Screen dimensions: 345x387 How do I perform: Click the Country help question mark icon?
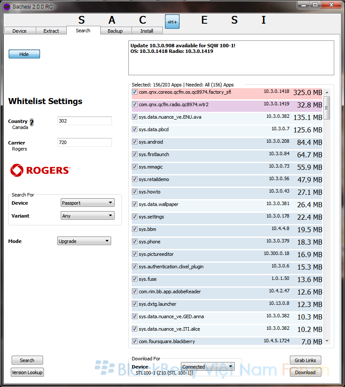tap(31, 122)
